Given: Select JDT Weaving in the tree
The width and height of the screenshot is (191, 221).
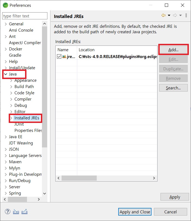Looking at the screenshot, I should pyautogui.click(x=21, y=143).
